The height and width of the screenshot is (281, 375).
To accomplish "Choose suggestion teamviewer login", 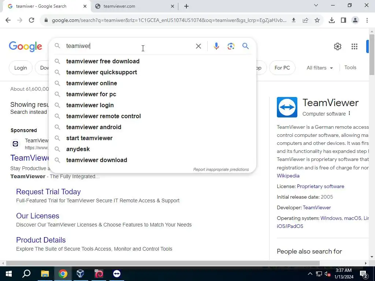I will click(x=153, y=105).
